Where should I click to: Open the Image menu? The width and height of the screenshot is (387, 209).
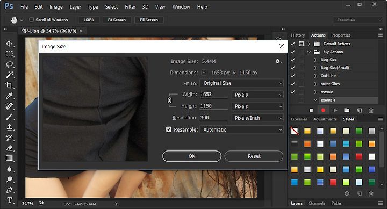tap(56, 7)
